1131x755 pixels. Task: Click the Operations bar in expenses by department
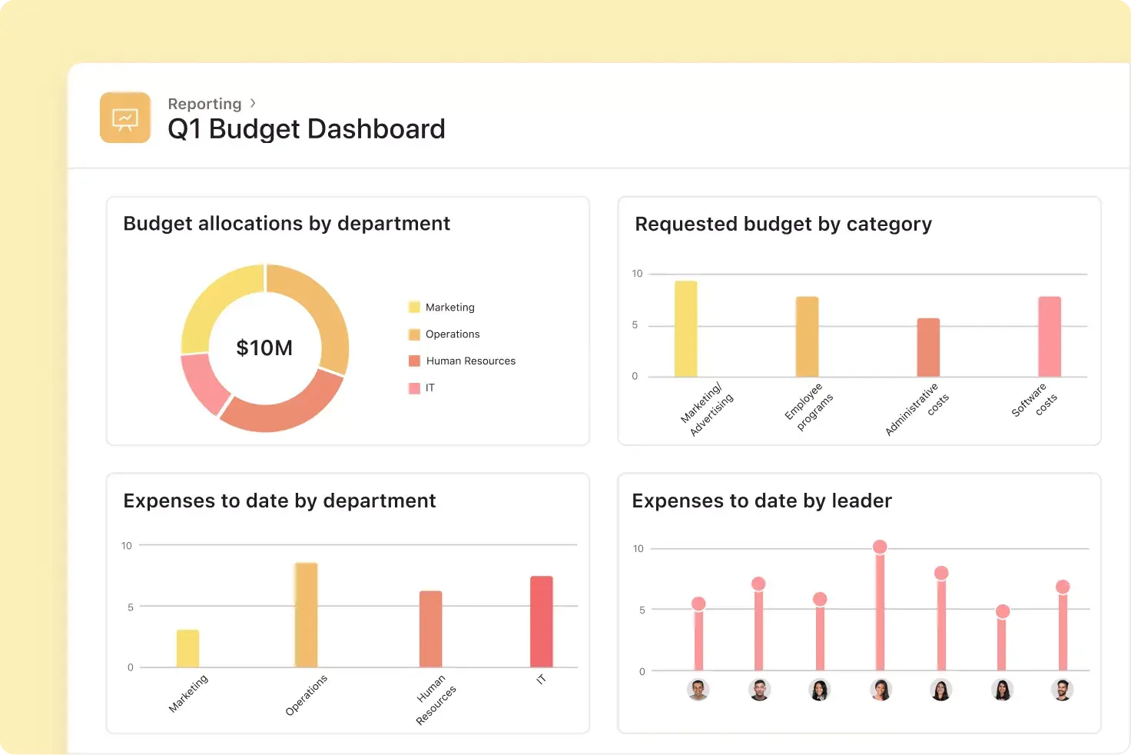[306, 615]
